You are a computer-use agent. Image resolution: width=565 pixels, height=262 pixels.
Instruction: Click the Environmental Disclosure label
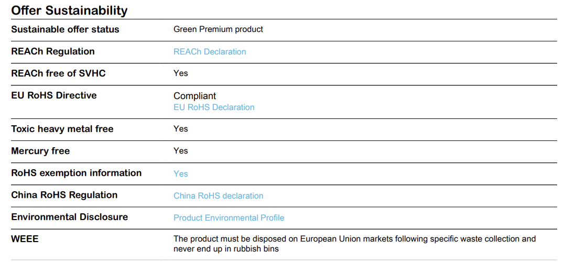70,216
